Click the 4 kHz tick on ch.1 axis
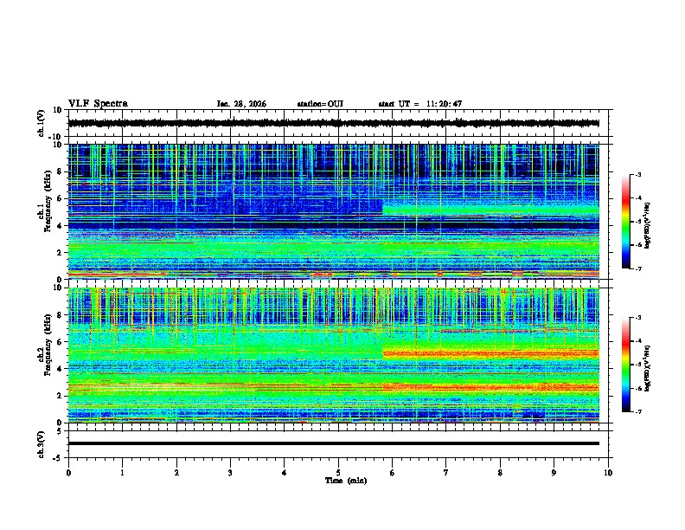The width and height of the screenshot is (685, 530). [60, 226]
